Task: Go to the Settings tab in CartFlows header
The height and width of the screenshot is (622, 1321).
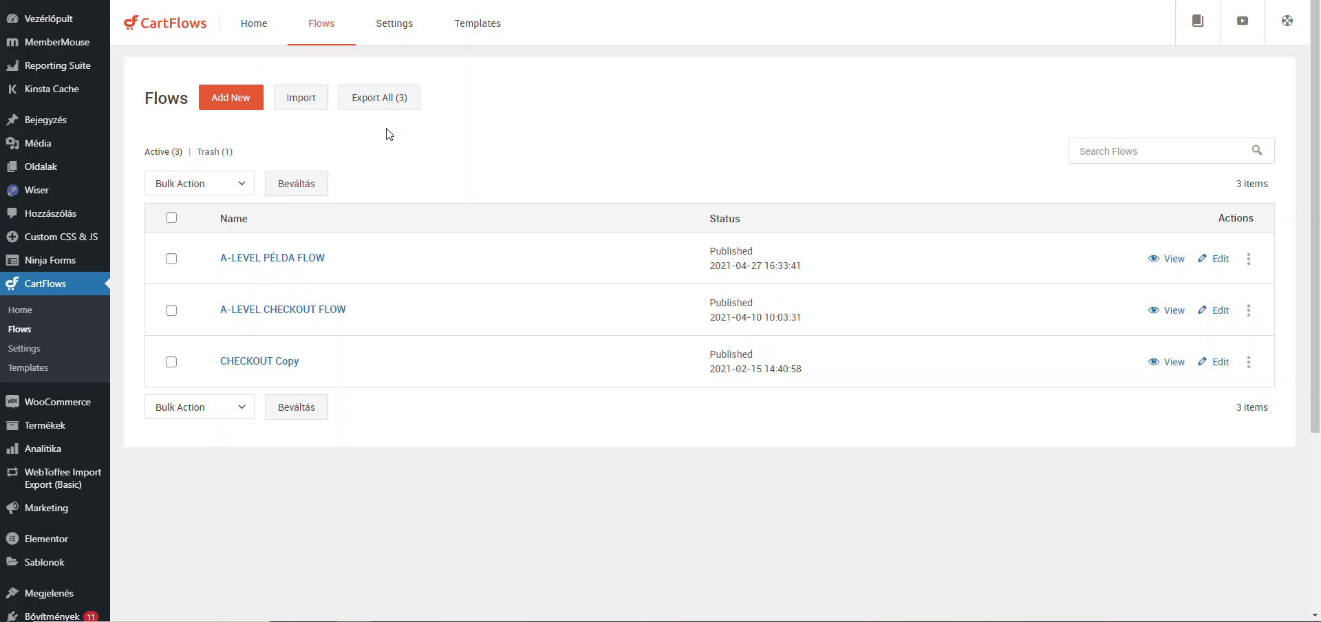Action: click(394, 23)
